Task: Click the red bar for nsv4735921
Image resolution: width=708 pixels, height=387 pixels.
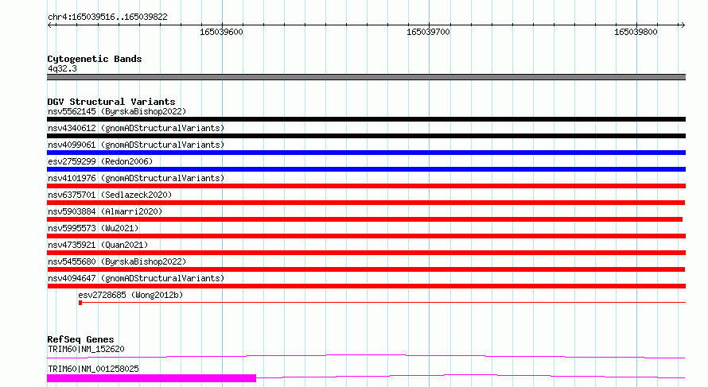Action: pos(366,253)
